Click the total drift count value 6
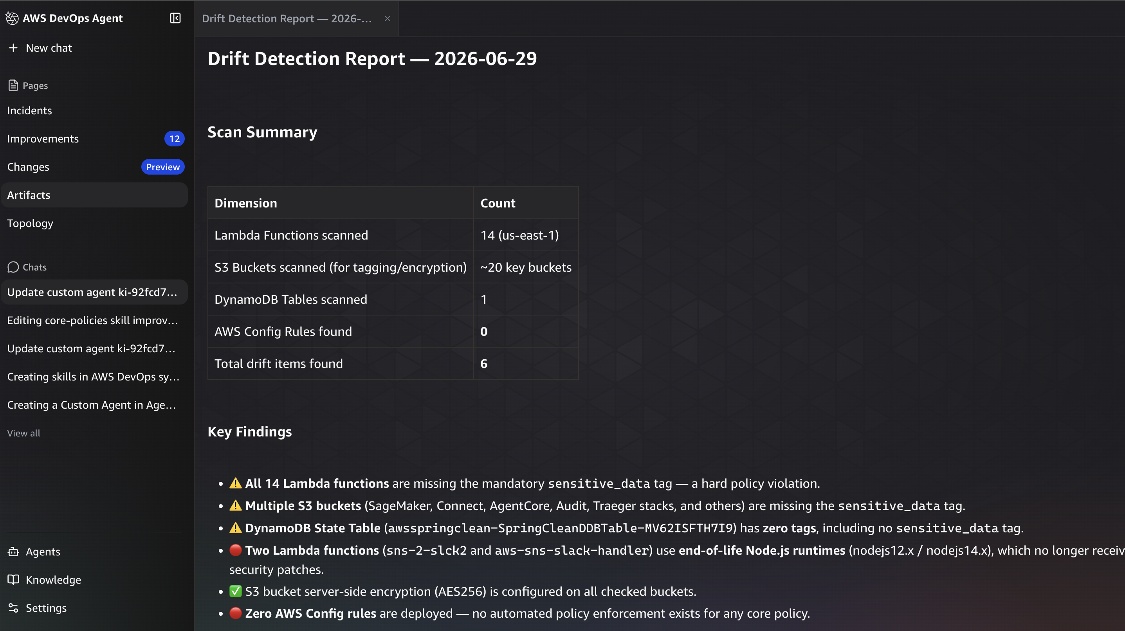Viewport: 1125px width, 631px height. 484,363
